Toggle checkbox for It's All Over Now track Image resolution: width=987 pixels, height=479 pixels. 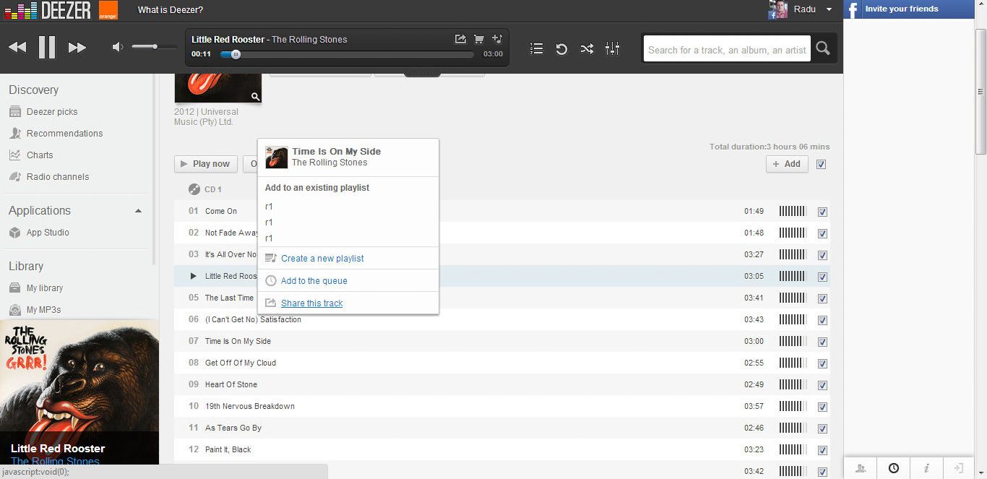[822, 255]
